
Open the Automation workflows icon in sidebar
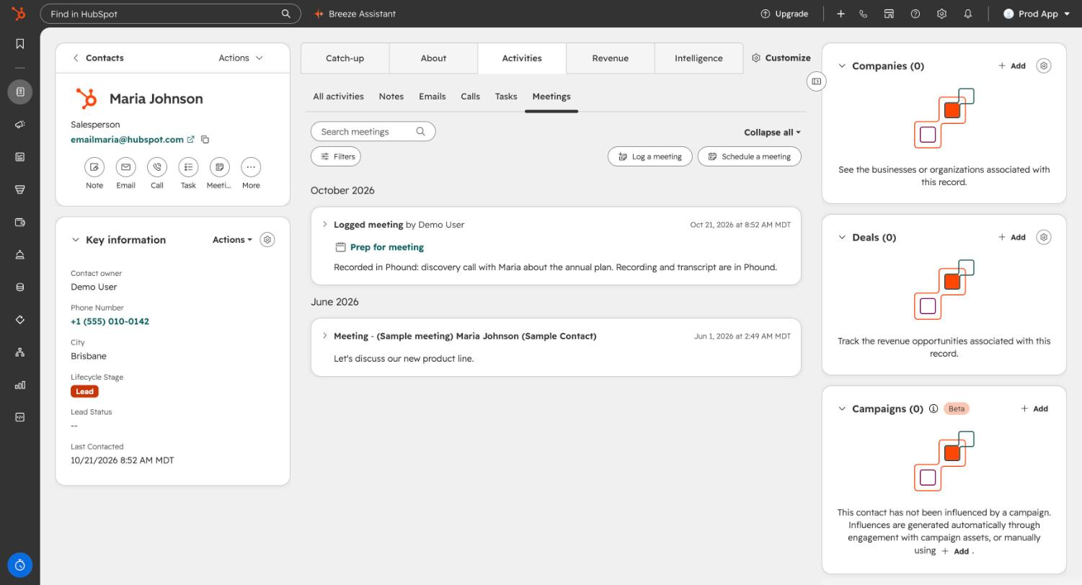(20, 352)
